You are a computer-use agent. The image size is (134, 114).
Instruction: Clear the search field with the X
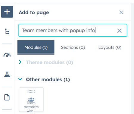click(x=119, y=31)
